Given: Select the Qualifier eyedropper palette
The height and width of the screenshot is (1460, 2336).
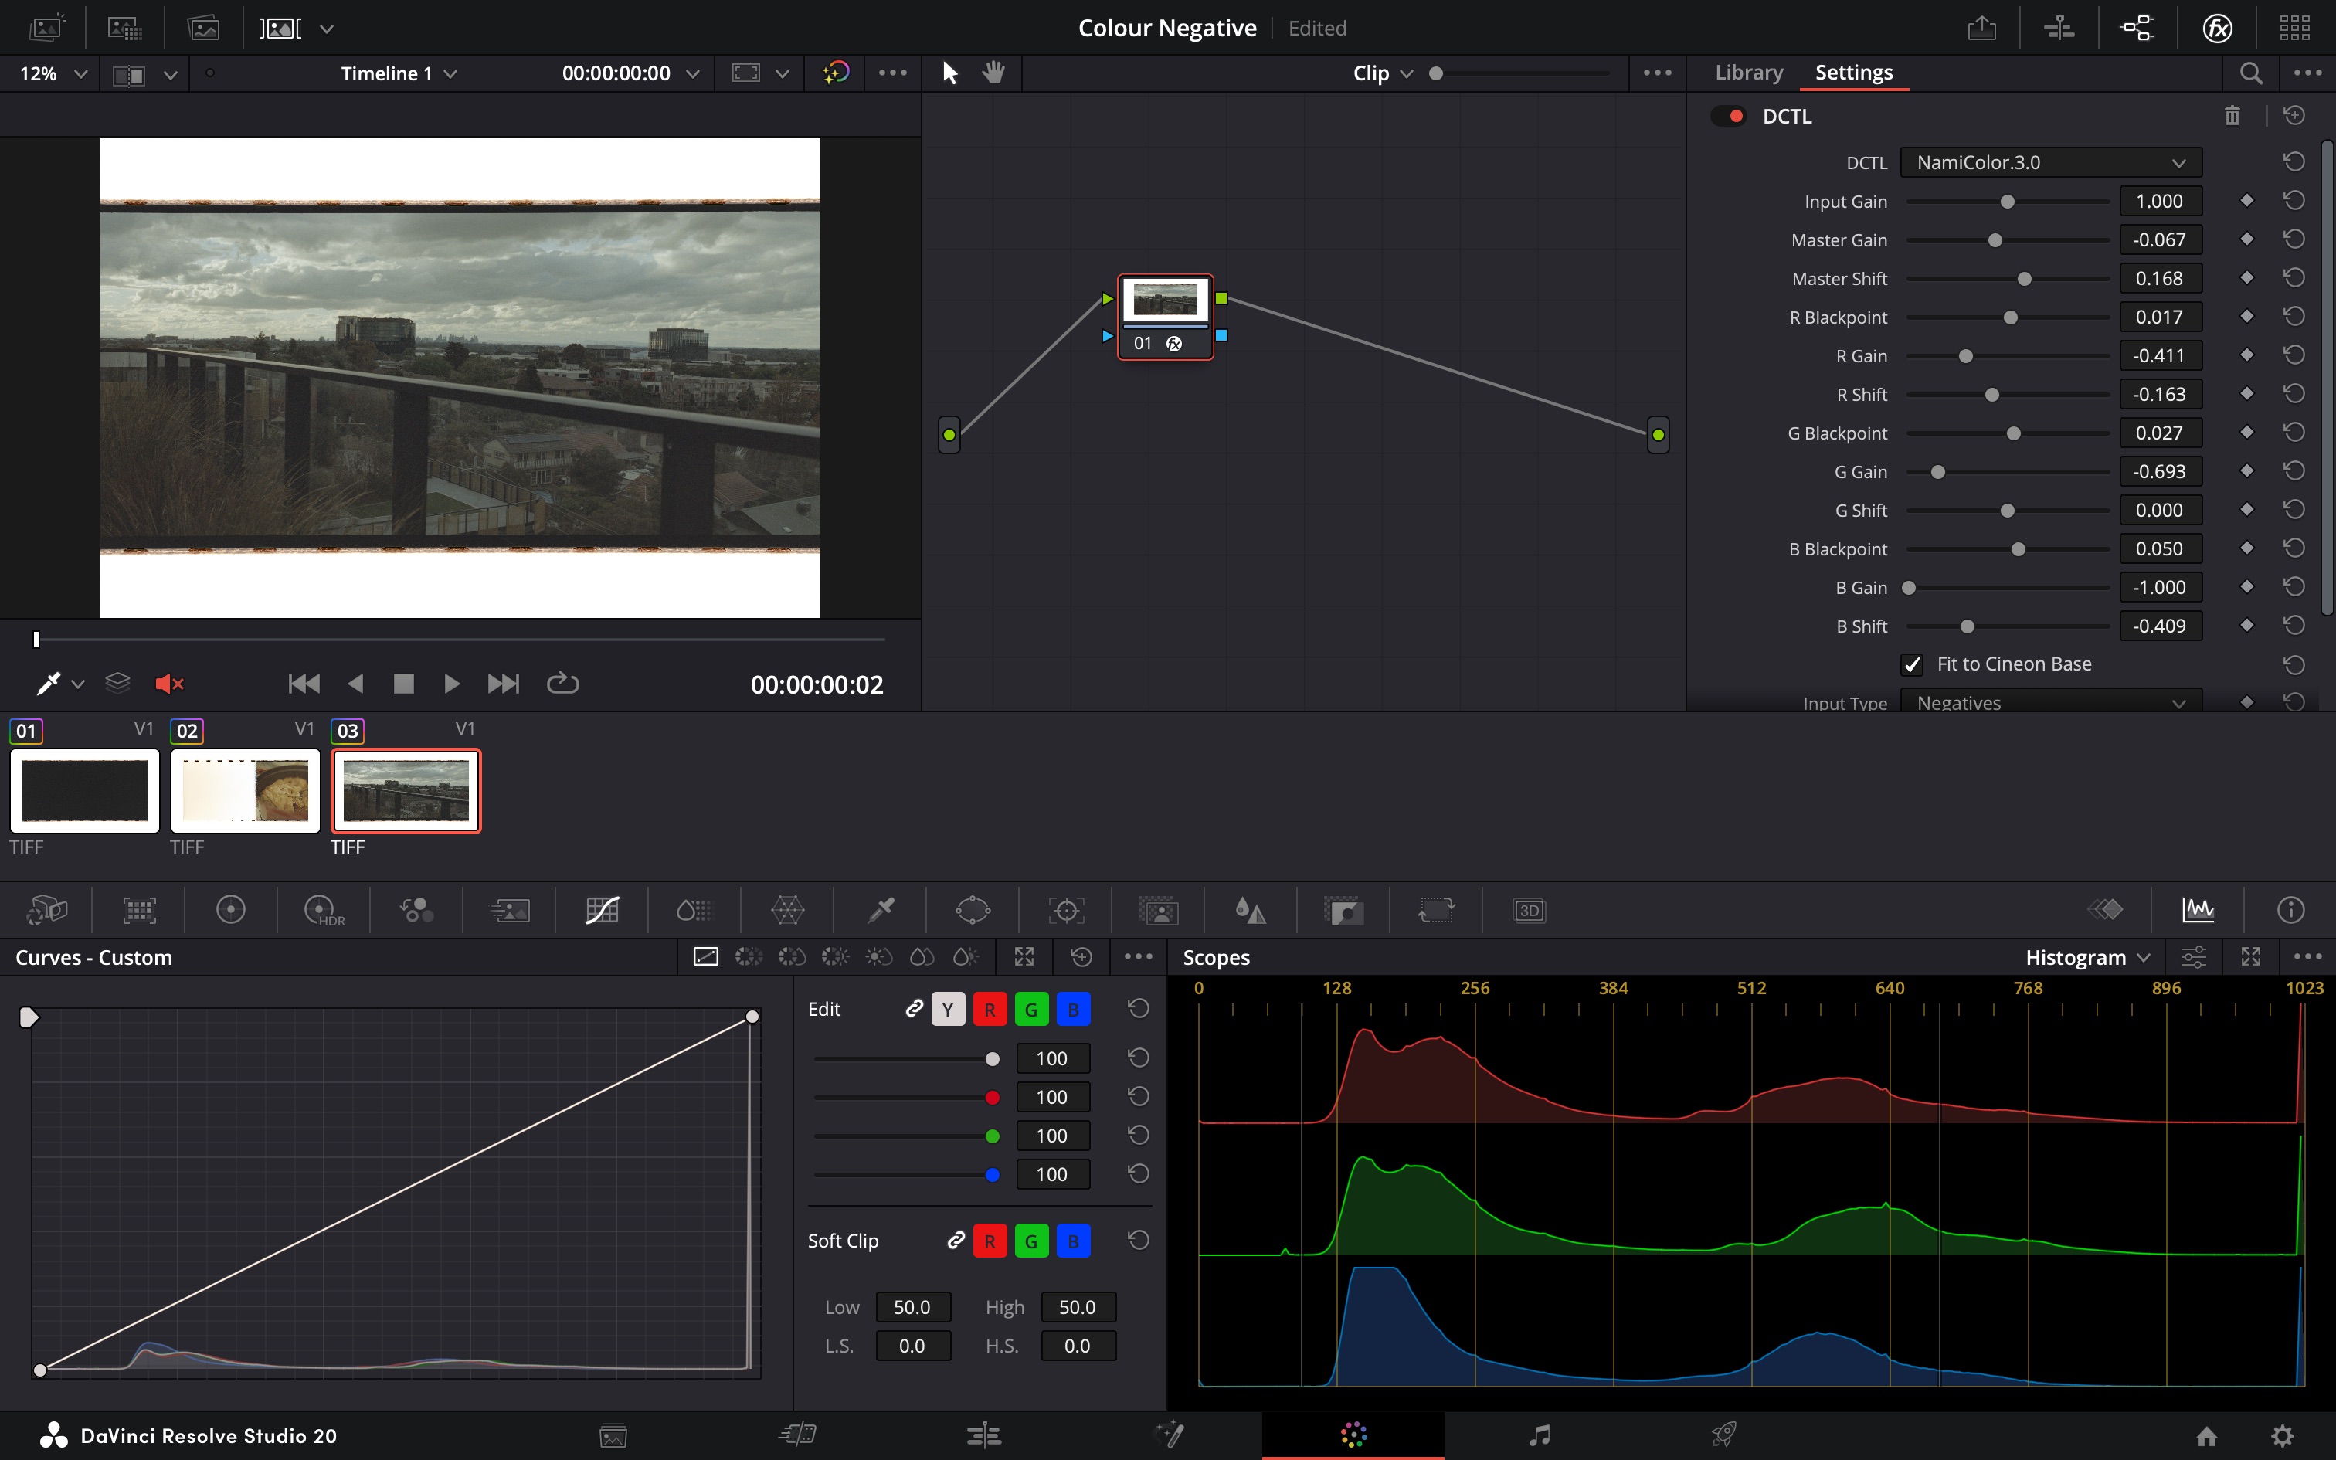Looking at the screenshot, I should tap(881, 910).
